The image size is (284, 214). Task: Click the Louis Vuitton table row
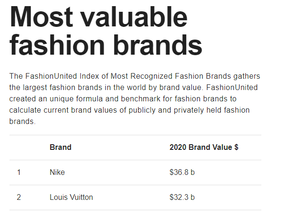(135, 198)
